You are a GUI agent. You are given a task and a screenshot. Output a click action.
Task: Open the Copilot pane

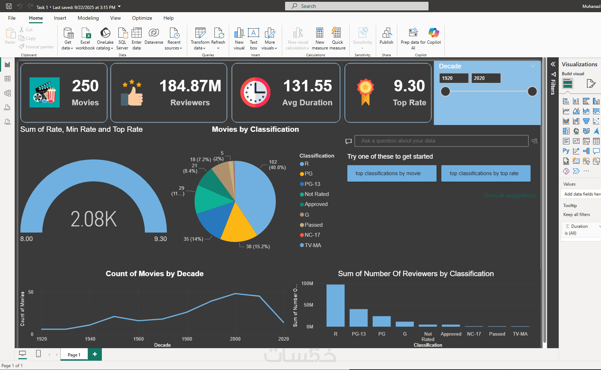point(434,36)
